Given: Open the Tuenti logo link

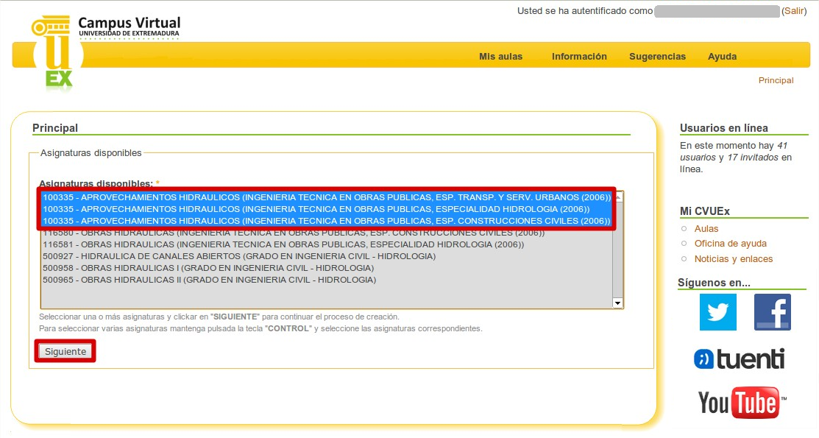Looking at the screenshot, I should 740,359.
